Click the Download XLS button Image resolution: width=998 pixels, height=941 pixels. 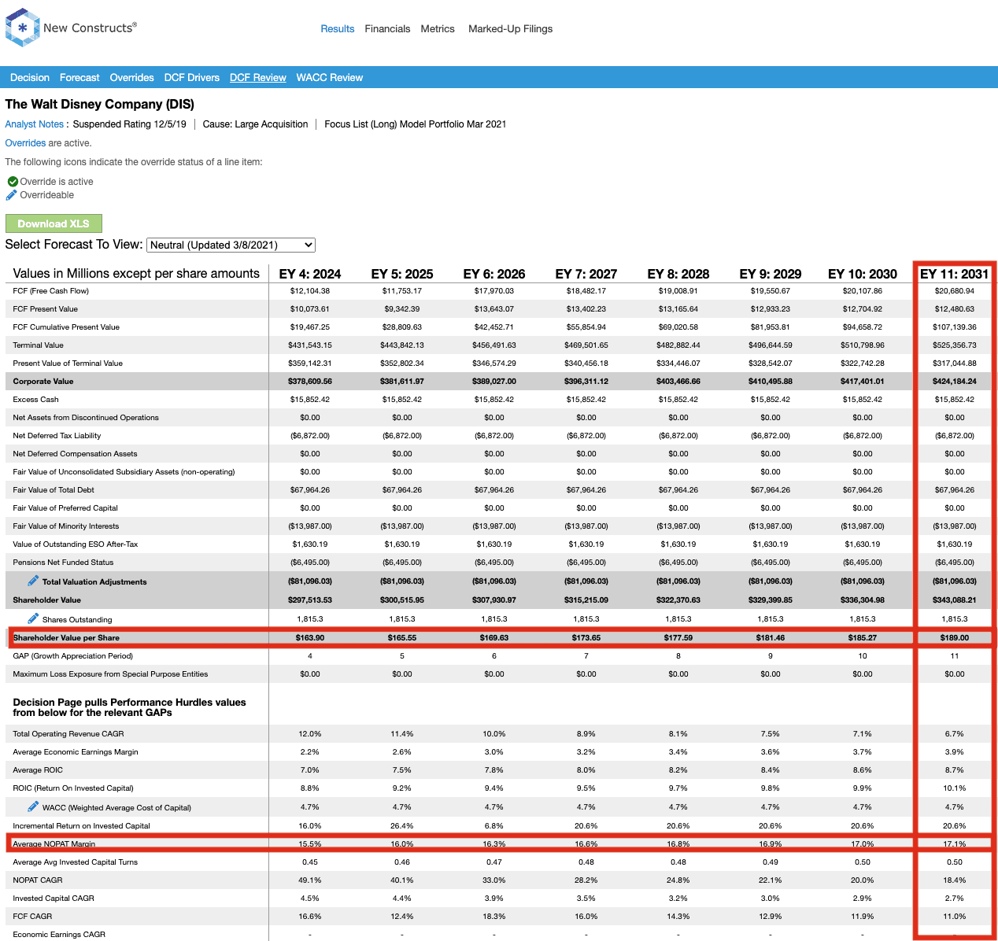click(54, 223)
